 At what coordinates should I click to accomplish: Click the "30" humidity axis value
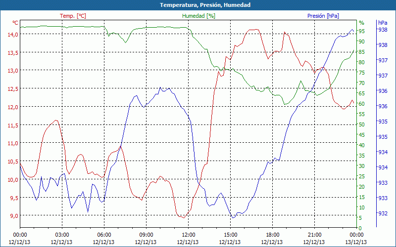point(362,166)
